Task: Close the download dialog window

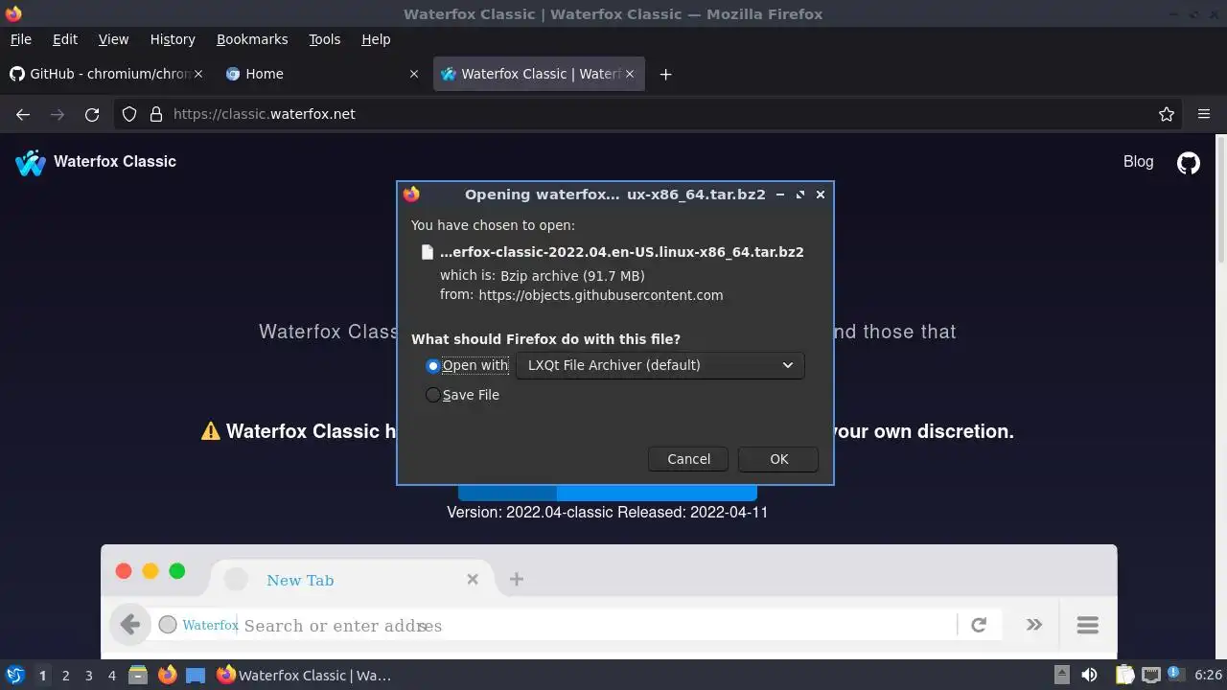Action: (821, 195)
